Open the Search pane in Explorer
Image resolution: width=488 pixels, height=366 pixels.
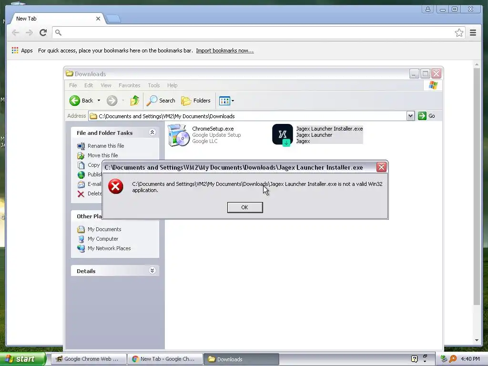tap(161, 101)
